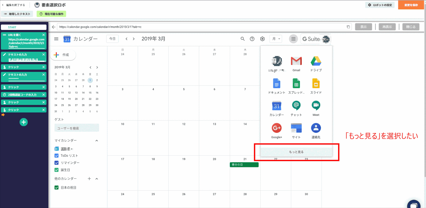Remove the 2段階認証コードの入力 step

[43, 95]
